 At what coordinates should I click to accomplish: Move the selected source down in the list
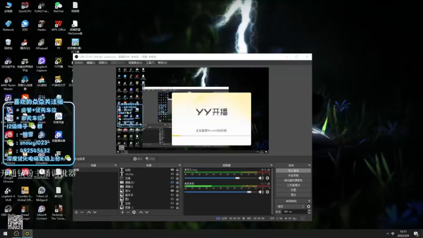147,213
